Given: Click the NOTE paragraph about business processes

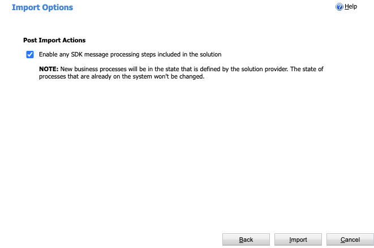Looking at the screenshot, I should click(181, 73).
